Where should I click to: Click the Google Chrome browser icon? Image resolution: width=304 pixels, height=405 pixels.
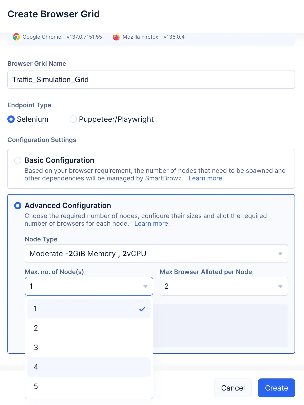coord(16,37)
